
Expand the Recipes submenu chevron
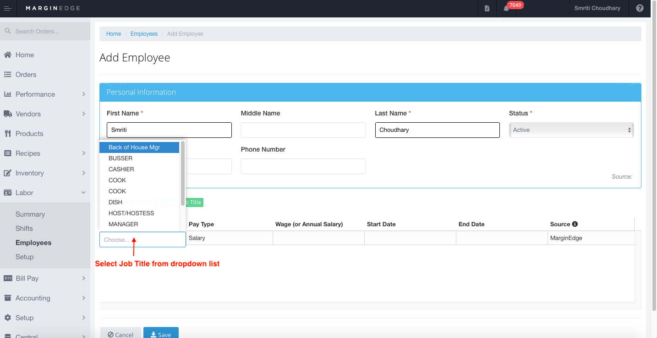point(84,153)
